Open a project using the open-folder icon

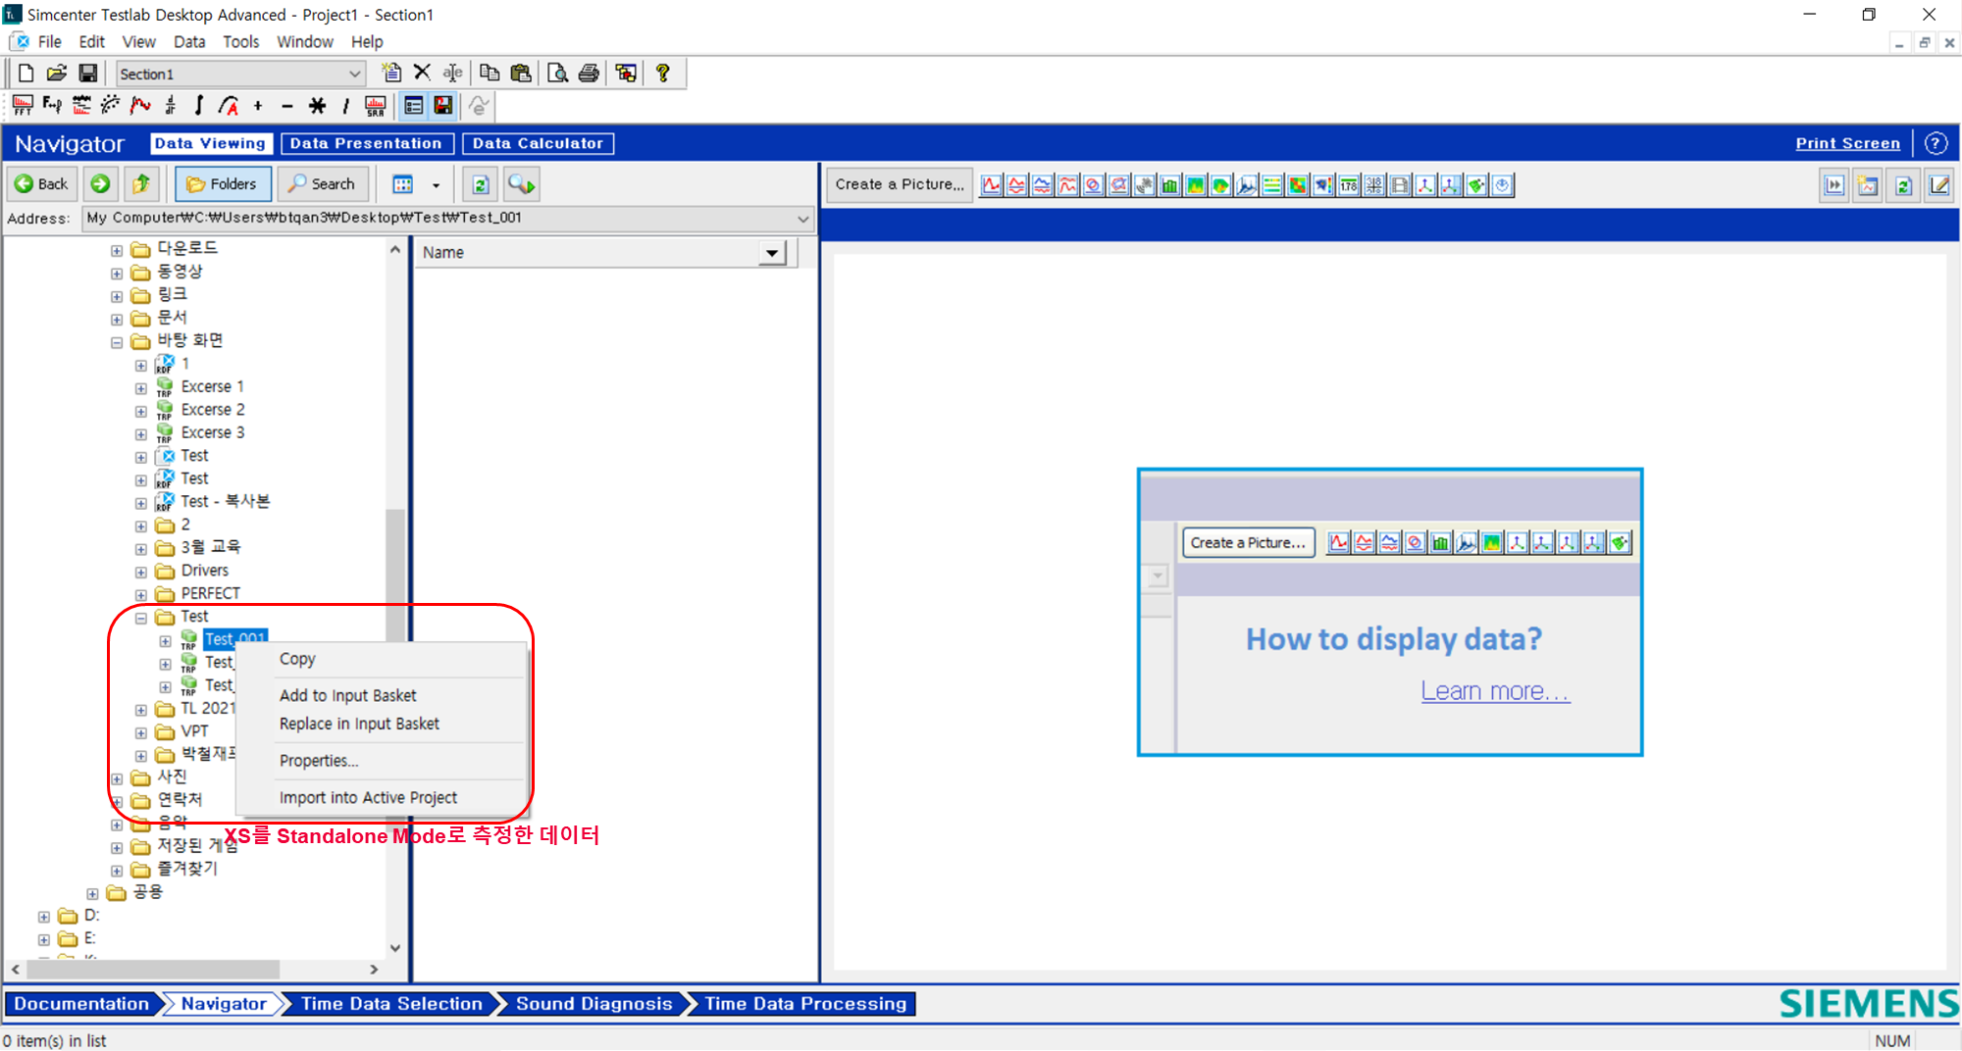(x=57, y=74)
